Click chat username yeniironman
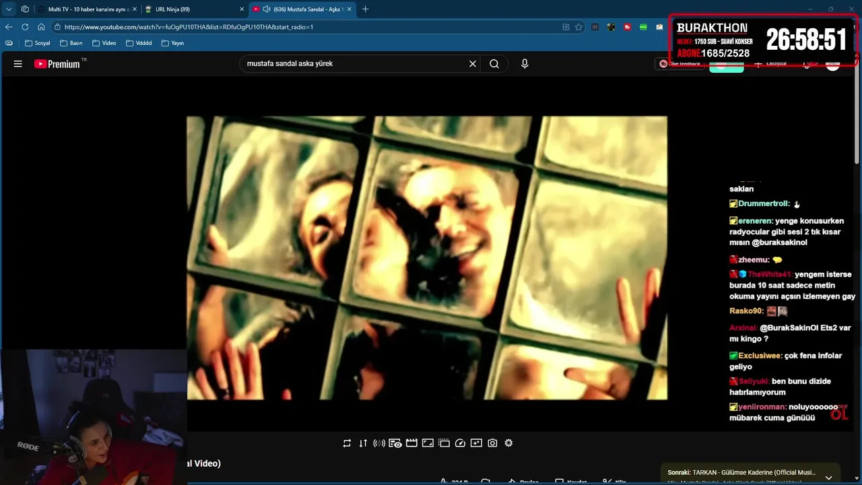Image resolution: width=862 pixels, height=485 pixels. click(762, 407)
